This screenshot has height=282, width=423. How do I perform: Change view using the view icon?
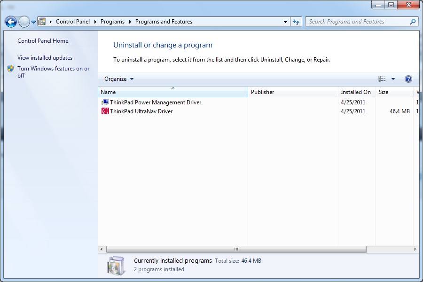pos(382,79)
